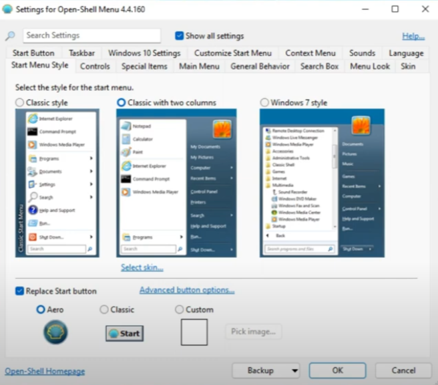Open the Search Box tab
This screenshot has width=438, height=385.
pos(320,66)
